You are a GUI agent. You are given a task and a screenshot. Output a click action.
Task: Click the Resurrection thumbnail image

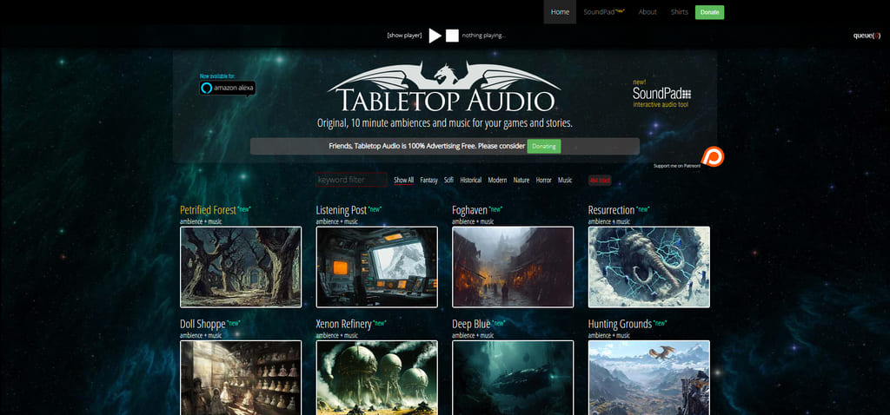(x=648, y=267)
